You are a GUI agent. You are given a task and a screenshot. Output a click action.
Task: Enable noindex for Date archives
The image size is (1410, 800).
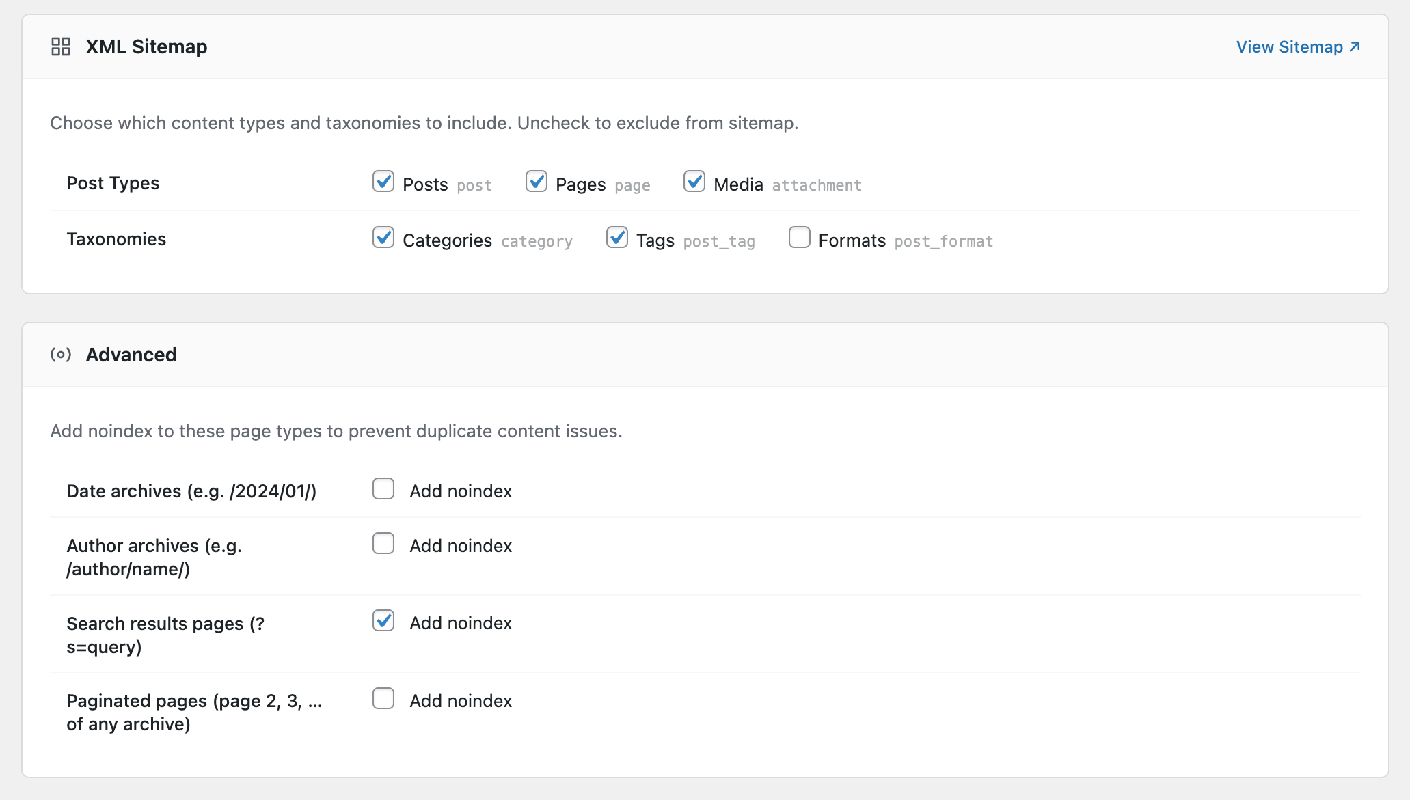pos(383,489)
